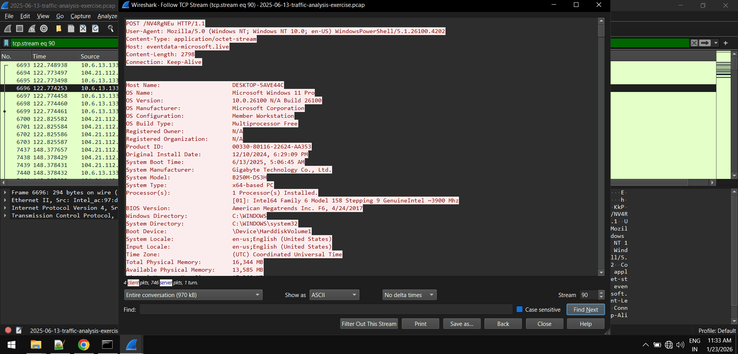This screenshot has width=738, height=354.
Task: Click the display filter bookmark icon
Action: pos(6,43)
